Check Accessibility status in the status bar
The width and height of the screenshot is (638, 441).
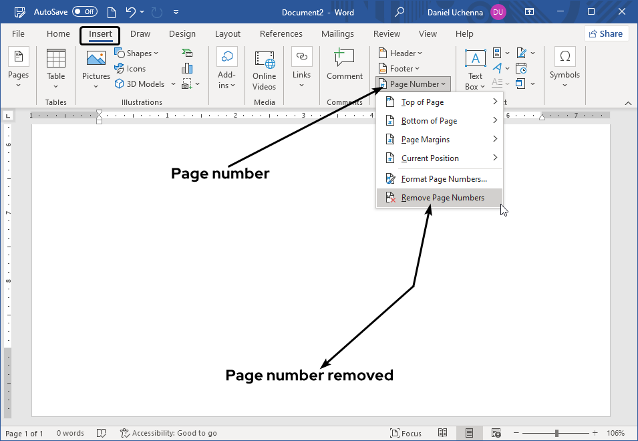tap(168, 433)
